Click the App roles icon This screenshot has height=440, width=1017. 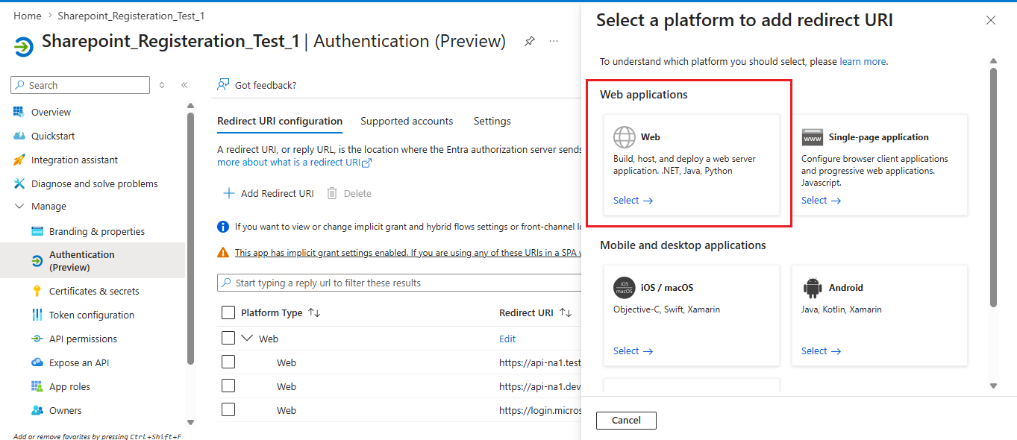coord(37,386)
